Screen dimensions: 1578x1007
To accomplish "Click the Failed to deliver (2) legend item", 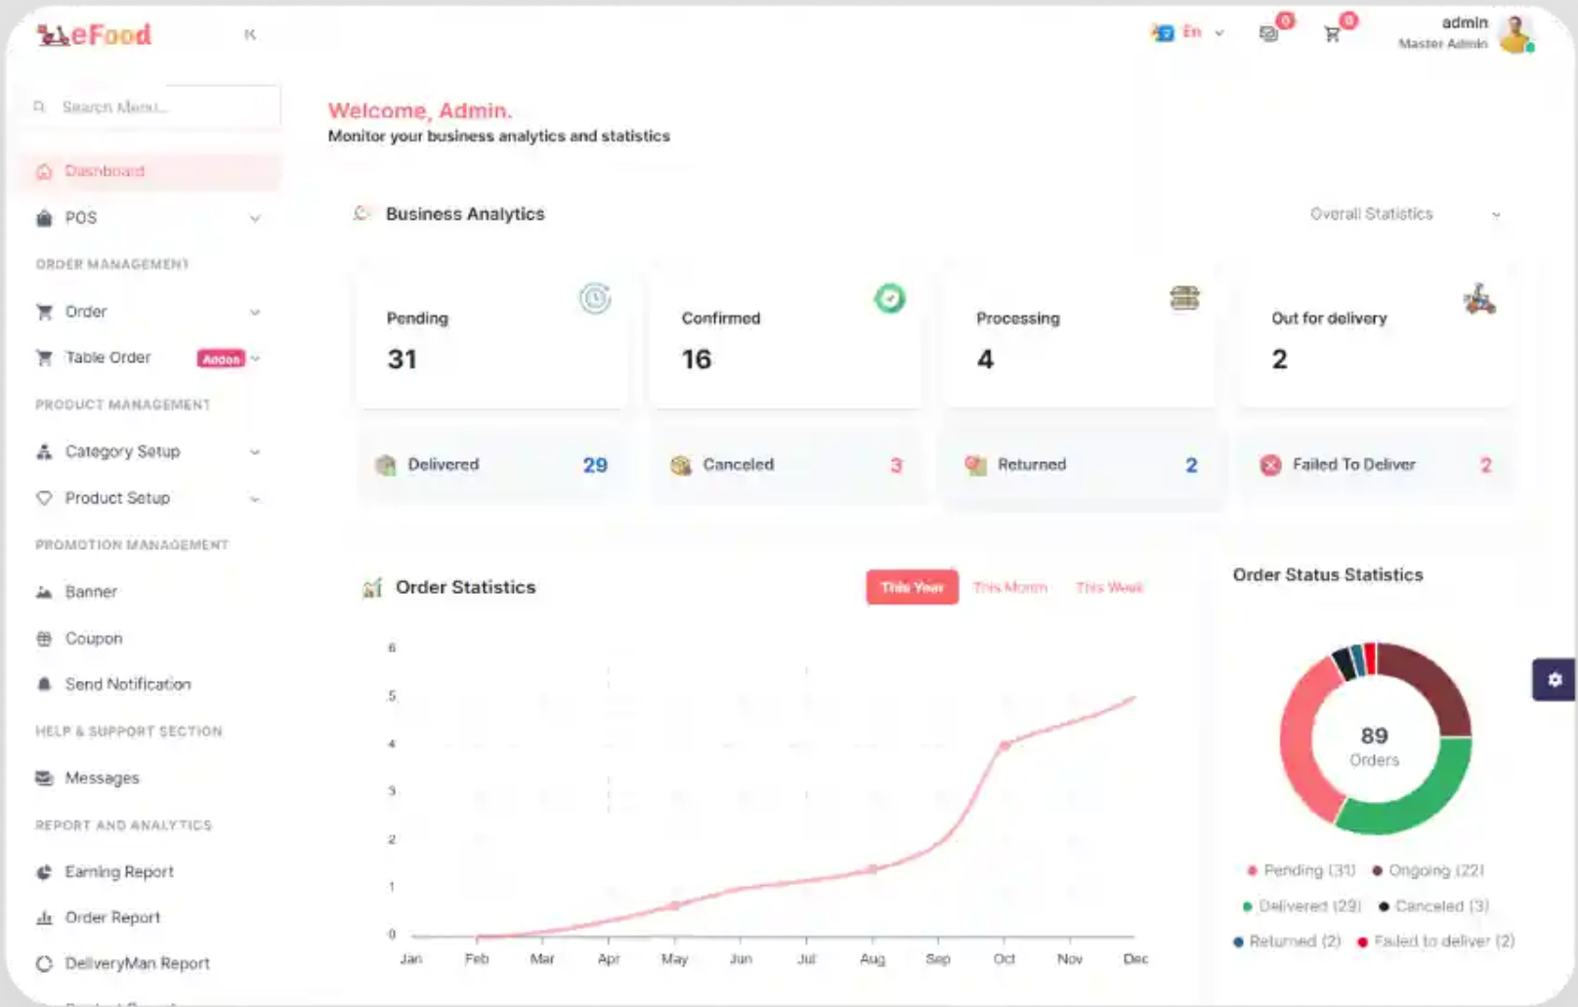I will tap(1435, 942).
